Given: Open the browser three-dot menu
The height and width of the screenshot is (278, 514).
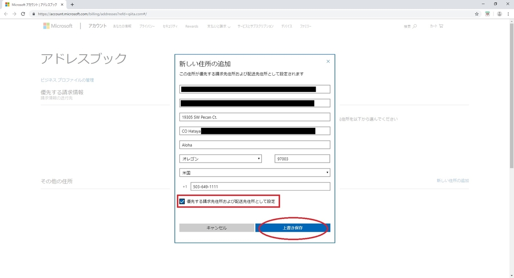Looking at the screenshot, I should pyautogui.click(x=508, y=14).
